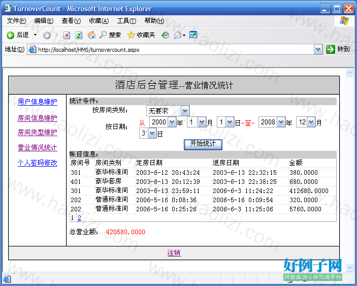Open the 工具(T) menu
357x286 pixels.
tap(126, 21)
